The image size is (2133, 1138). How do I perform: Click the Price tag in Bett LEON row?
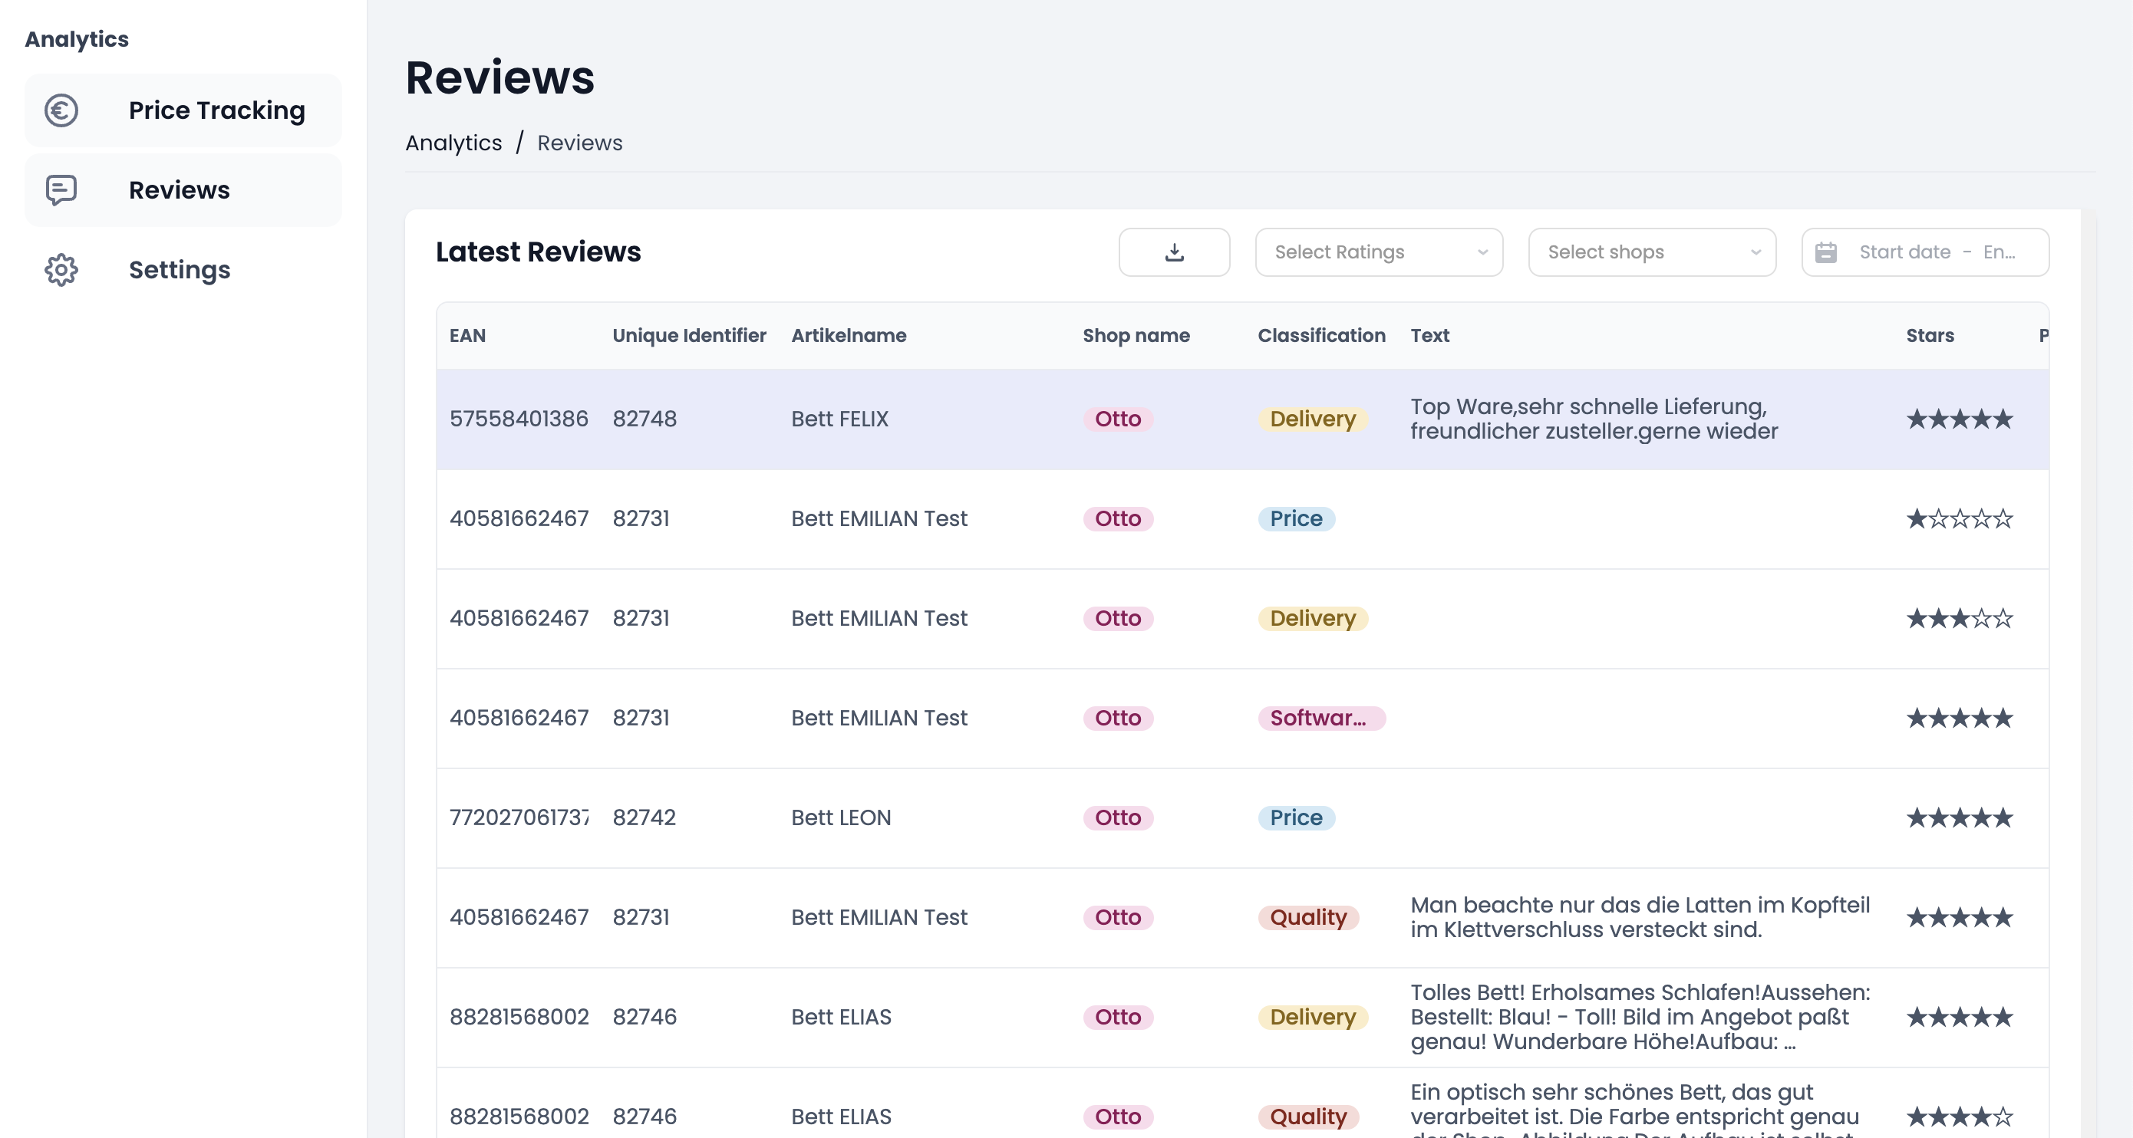point(1296,817)
